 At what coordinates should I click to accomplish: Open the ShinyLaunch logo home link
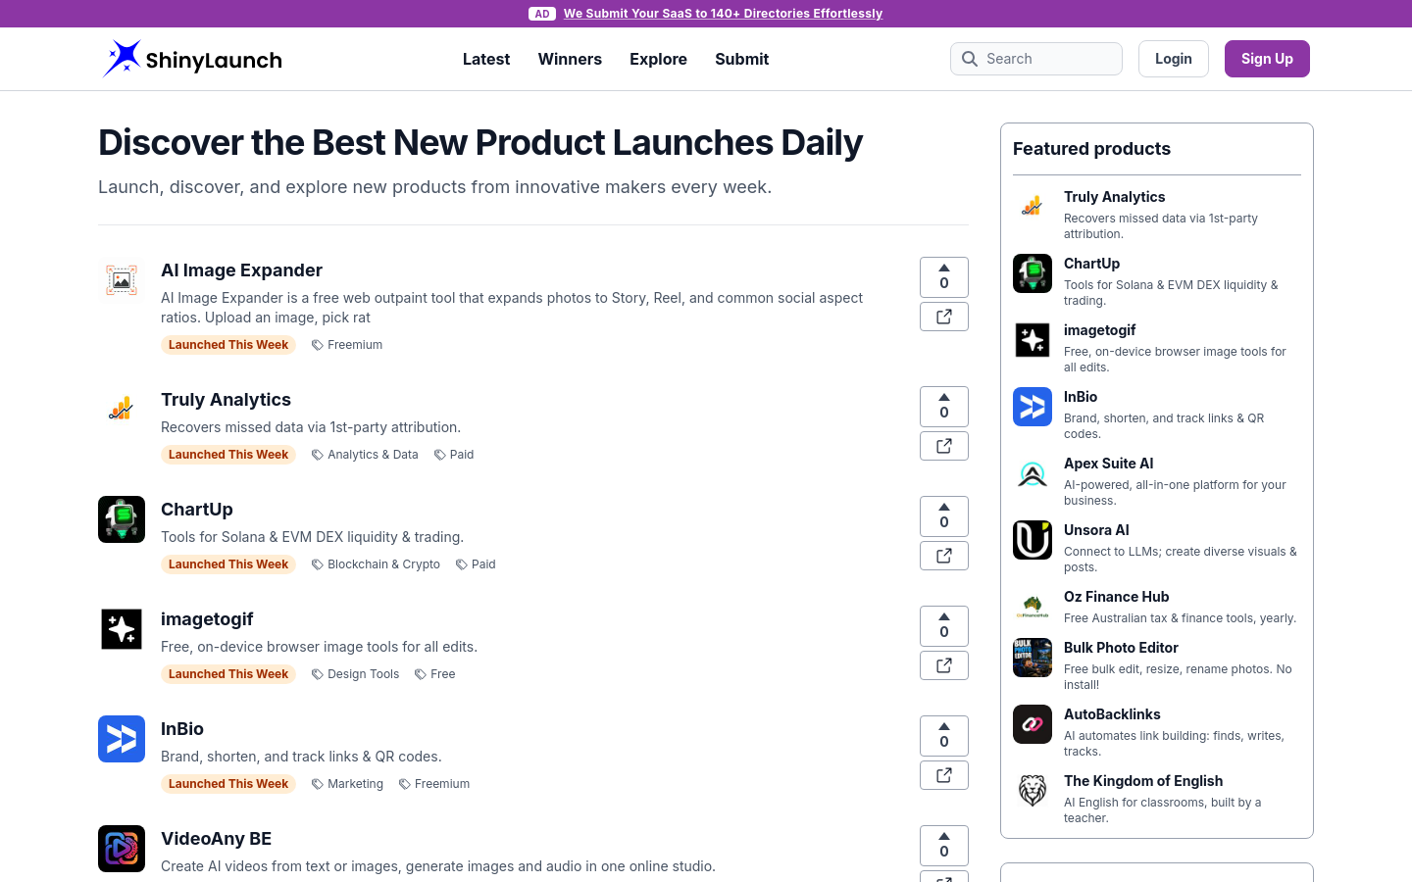192,59
